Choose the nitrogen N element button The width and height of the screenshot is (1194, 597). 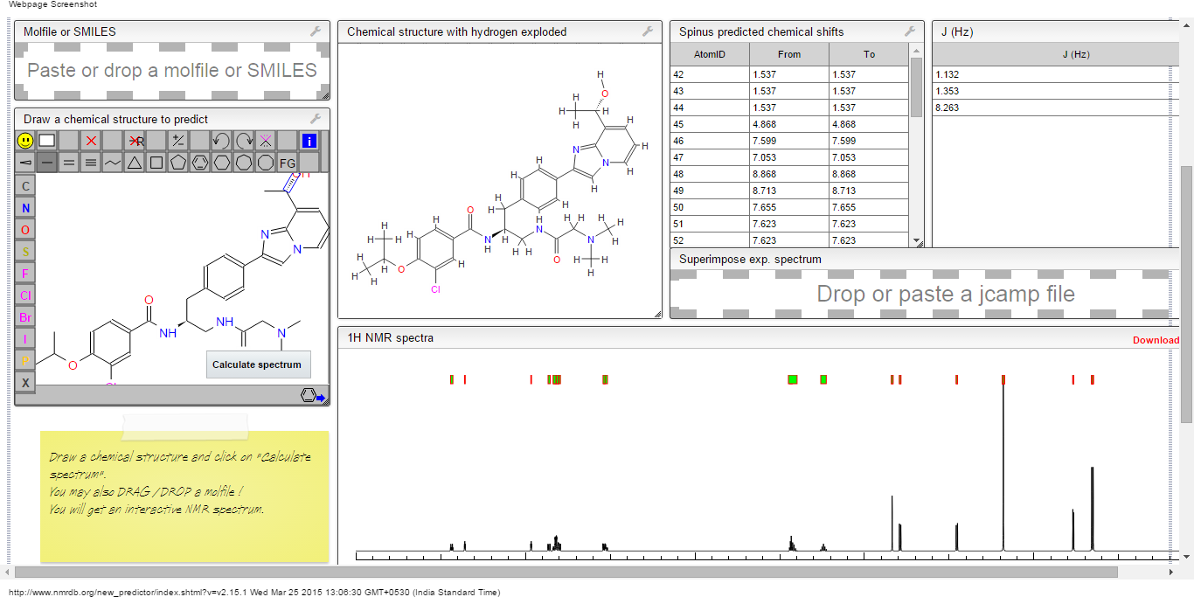25,208
